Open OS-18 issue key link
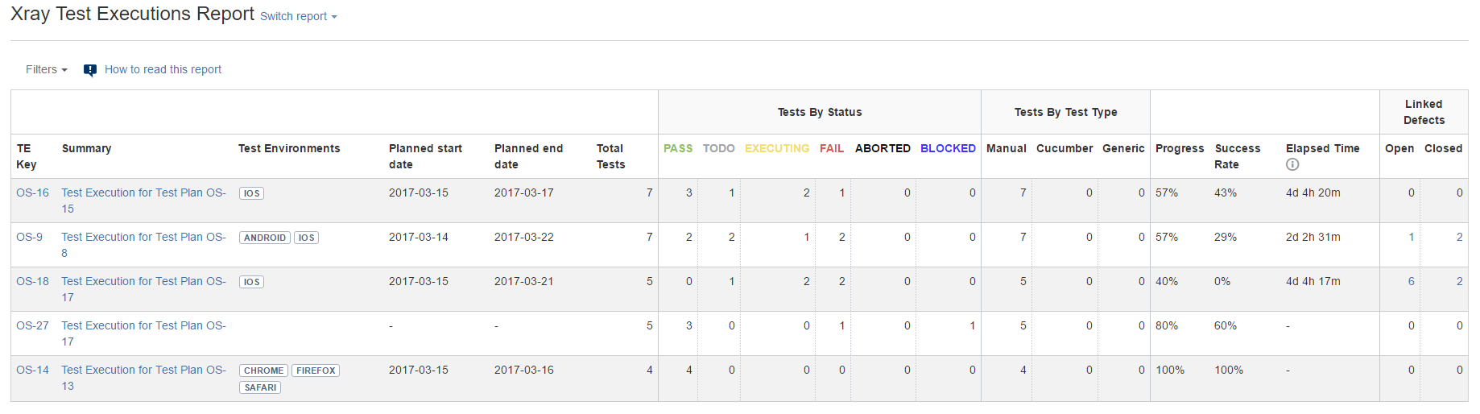1480x414 pixels. [x=32, y=281]
